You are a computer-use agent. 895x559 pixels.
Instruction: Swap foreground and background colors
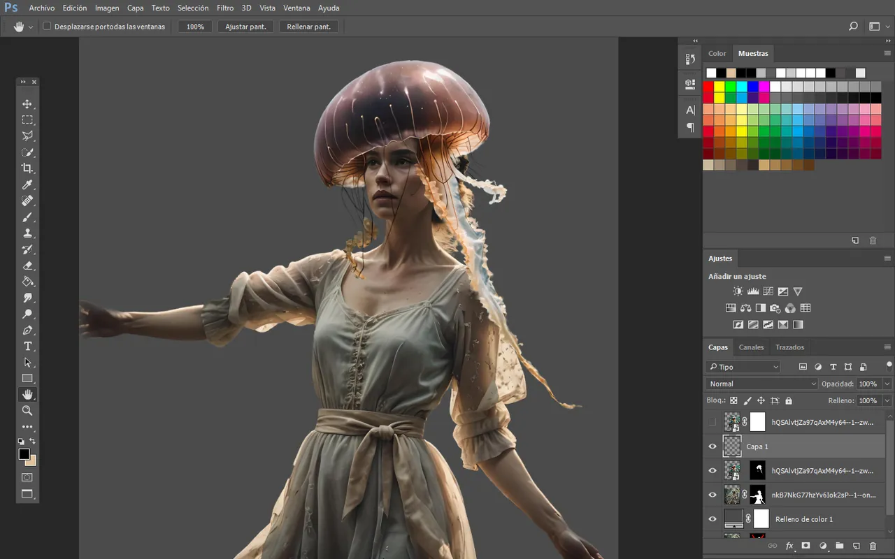[32, 442]
